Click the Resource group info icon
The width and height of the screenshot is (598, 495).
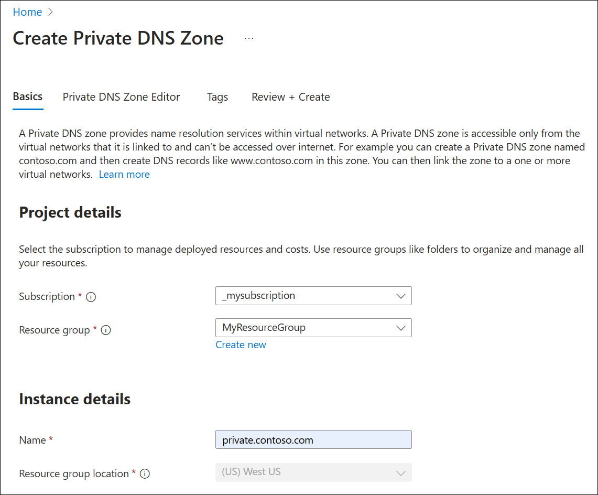point(106,330)
